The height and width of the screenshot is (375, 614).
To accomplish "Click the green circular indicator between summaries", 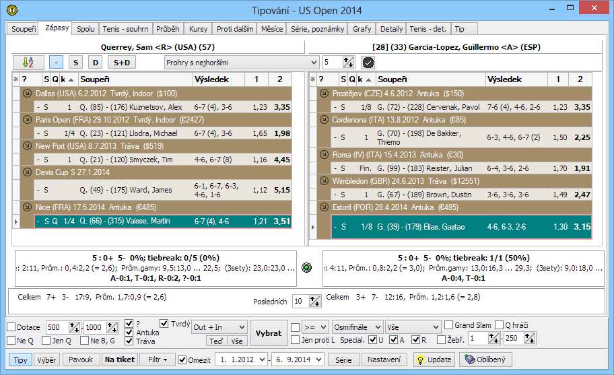I will point(307,268).
